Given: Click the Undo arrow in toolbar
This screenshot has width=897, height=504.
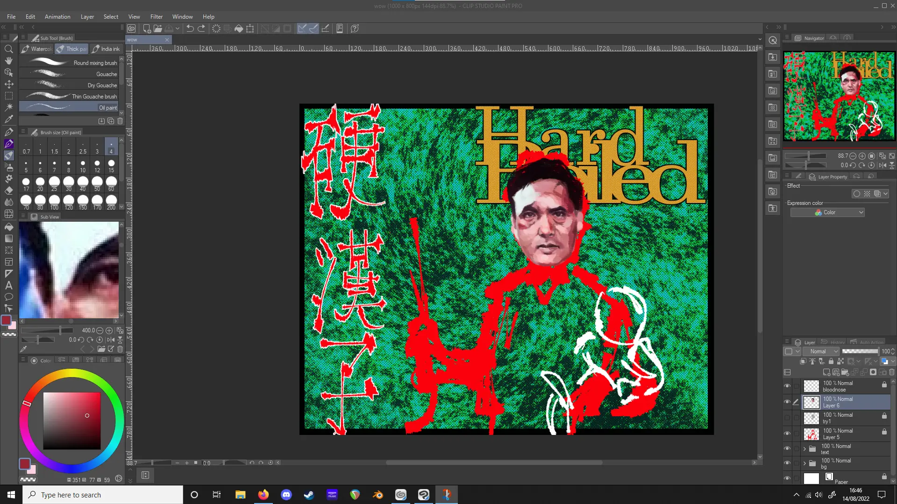Looking at the screenshot, I should pyautogui.click(x=190, y=28).
